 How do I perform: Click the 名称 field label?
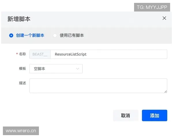[22, 54]
